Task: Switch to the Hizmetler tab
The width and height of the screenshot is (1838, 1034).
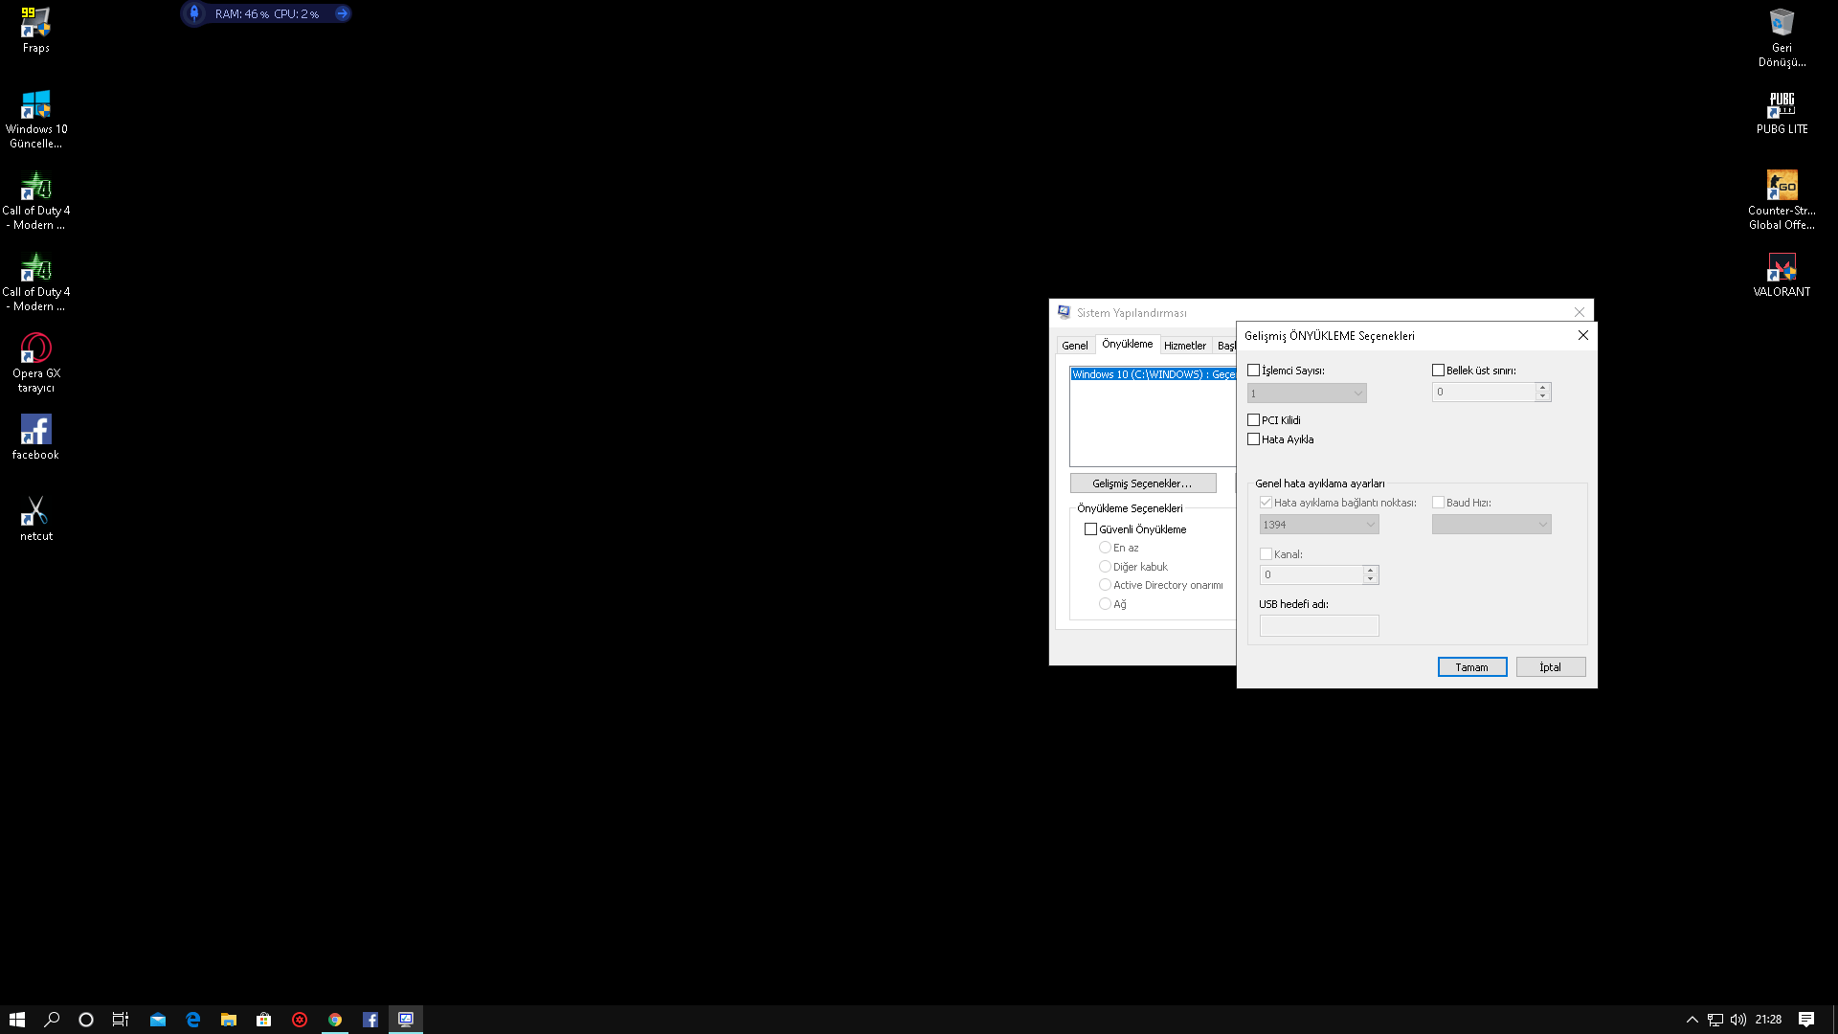Action: tap(1184, 346)
